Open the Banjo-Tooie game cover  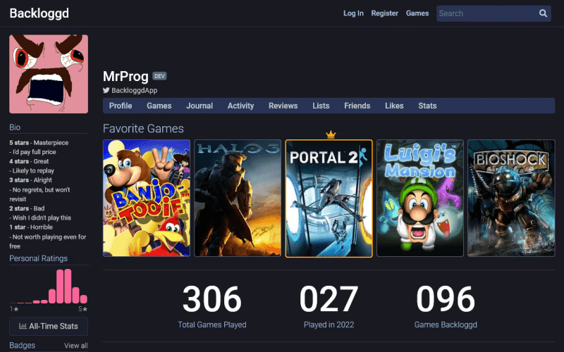click(147, 199)
